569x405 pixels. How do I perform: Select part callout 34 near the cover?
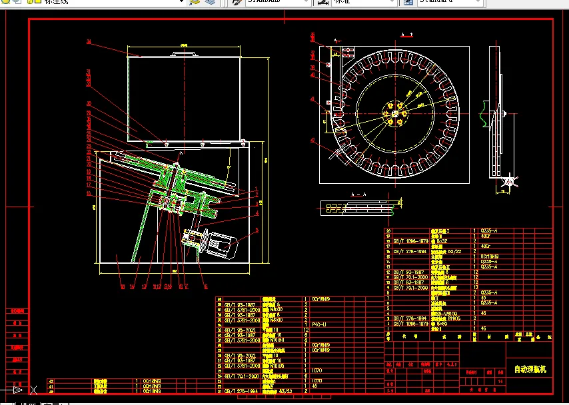point(89,42)
